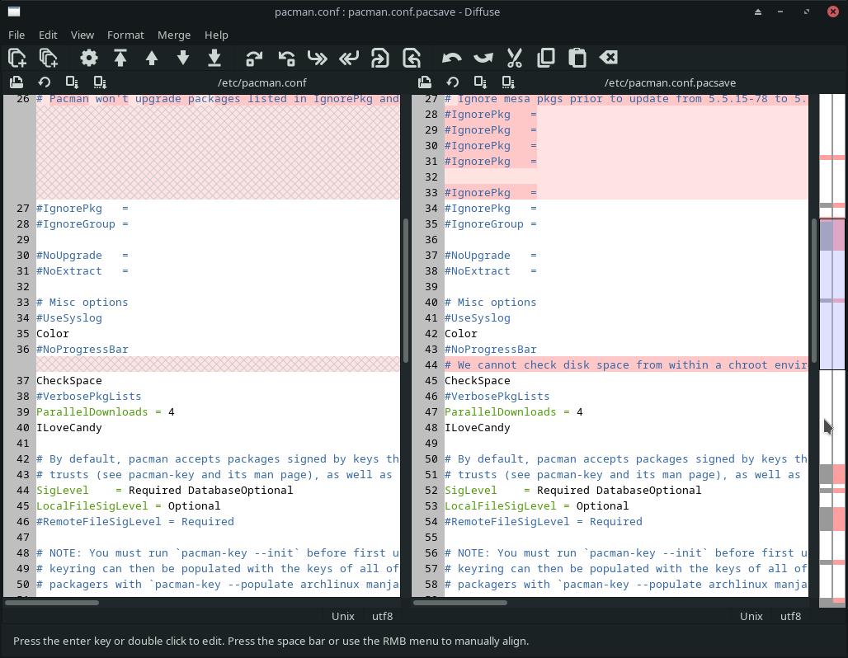Select line 35 'Color' in the left pane
The height and width of the screenshot is (658, 848).
(x=53, y=334)
